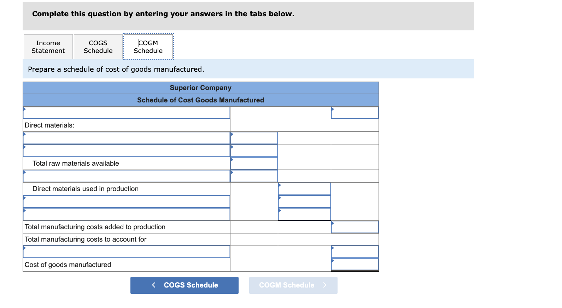Open the label dropdown above Cost of goods manufactured
Image resolution: width=562 pixels, height=308 pixels.
click(127, 251)
